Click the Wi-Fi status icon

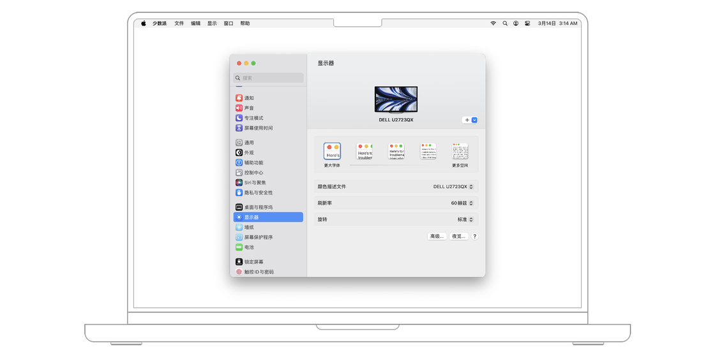[493, 23]
